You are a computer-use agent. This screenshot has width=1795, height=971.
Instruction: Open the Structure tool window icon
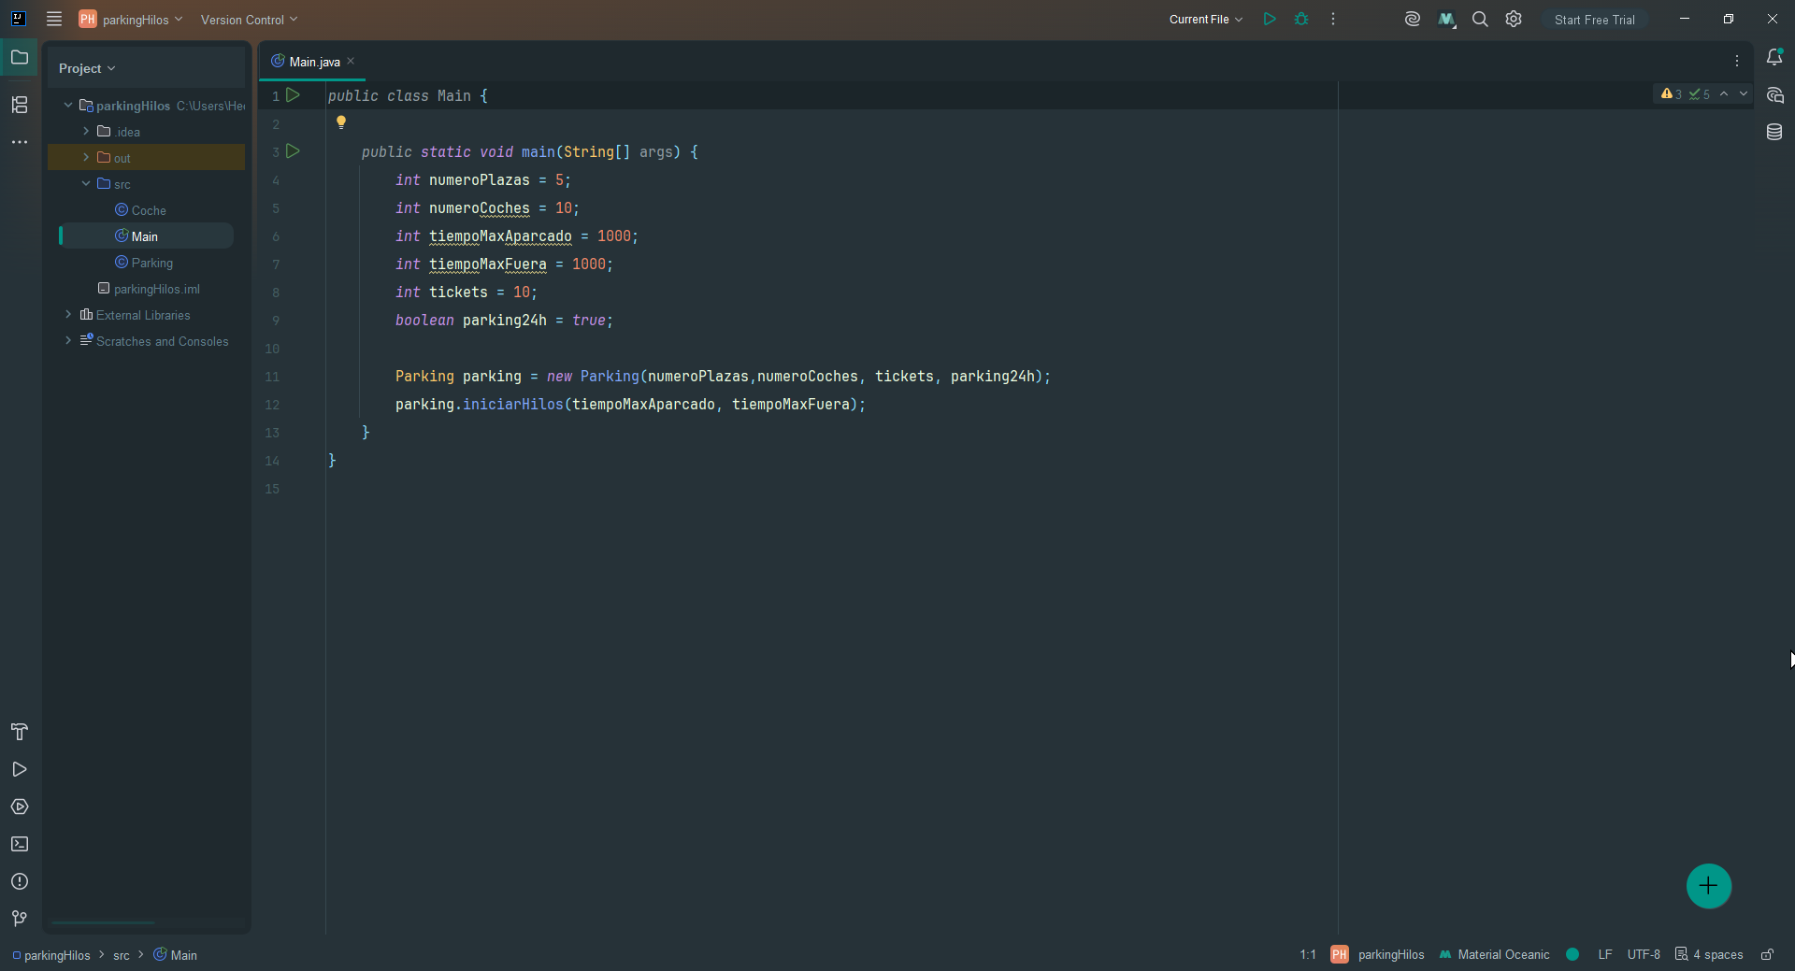[20, 105]
